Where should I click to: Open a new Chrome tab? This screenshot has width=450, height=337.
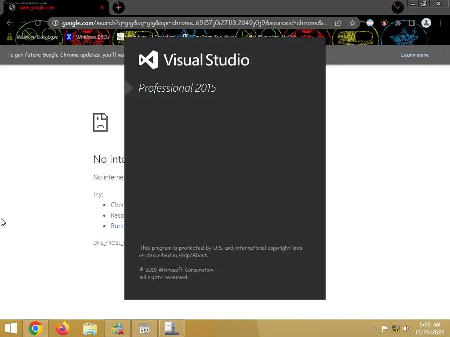119,8
